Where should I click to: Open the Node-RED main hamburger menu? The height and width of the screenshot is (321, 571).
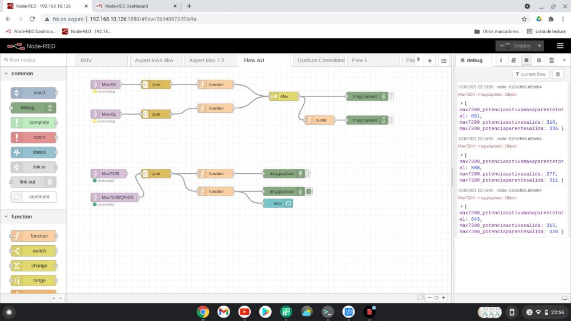pos(560,46)
